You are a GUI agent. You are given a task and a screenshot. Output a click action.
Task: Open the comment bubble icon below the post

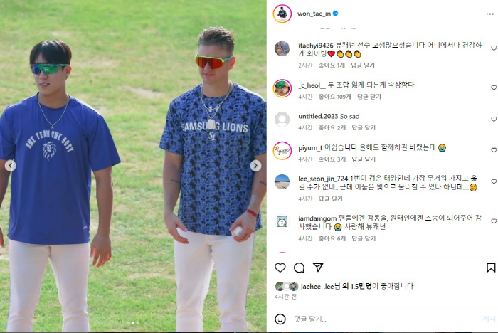(300, 268)
